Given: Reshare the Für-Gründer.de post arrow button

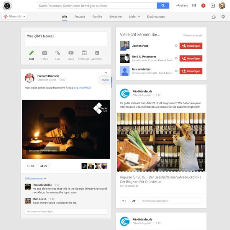Looking at the screenshot, I should 134,201.
